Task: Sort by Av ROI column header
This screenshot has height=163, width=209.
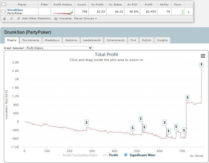Action: click(132, 5)
